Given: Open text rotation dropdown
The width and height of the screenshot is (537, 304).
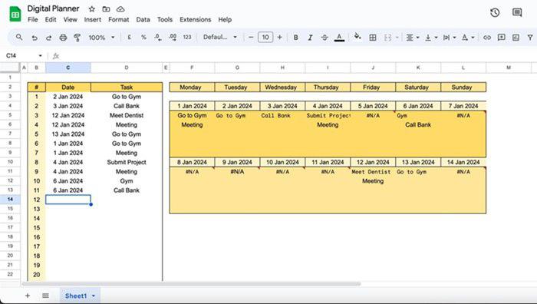Looking at the screenshot, I should [x=468, y=38].
